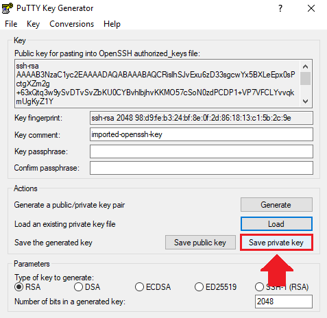Click the Load button
The width and height of the screenshot is (327, 318).
[276, 224]
